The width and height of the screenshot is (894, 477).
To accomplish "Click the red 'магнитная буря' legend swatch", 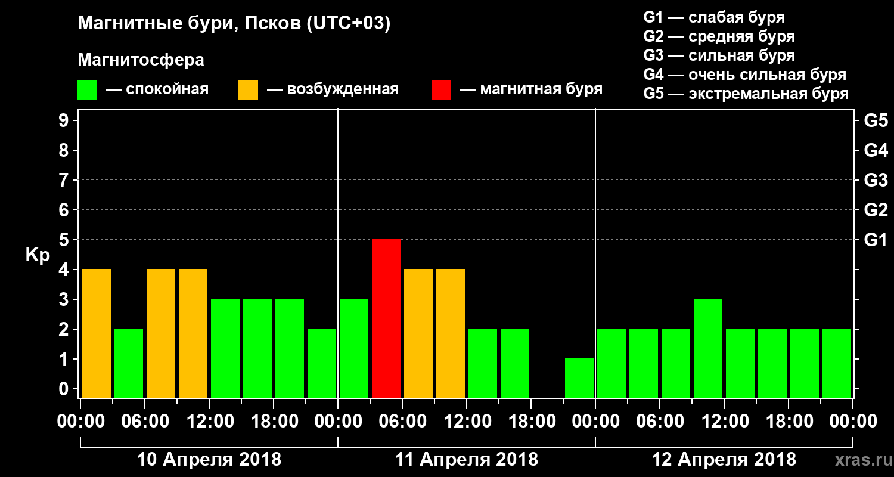I will point(441,89).
